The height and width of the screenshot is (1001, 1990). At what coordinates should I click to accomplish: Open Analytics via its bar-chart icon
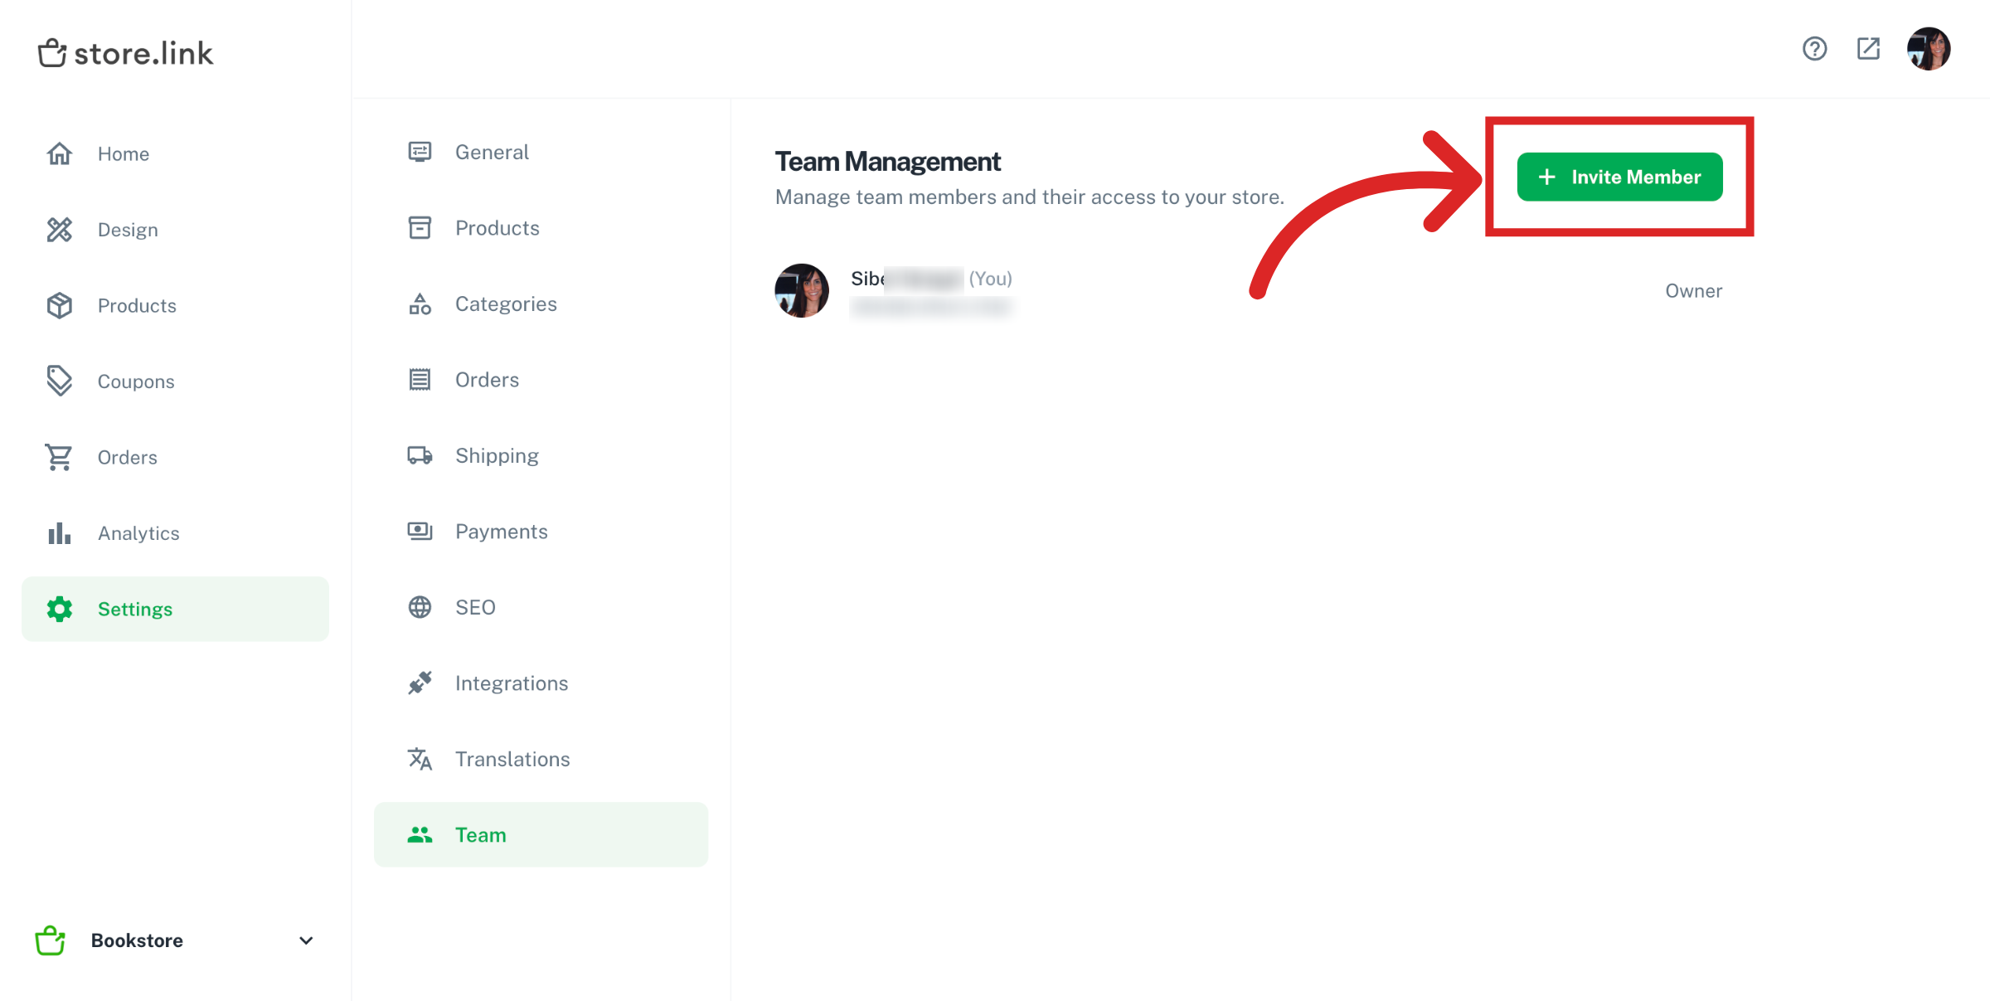(x=59, y=532)
